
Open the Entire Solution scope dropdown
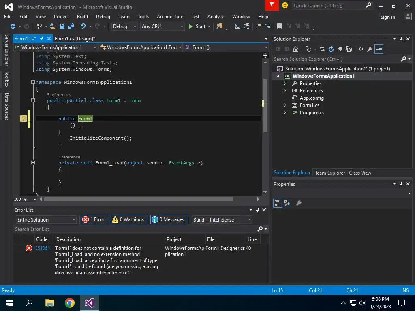point(46,220)
